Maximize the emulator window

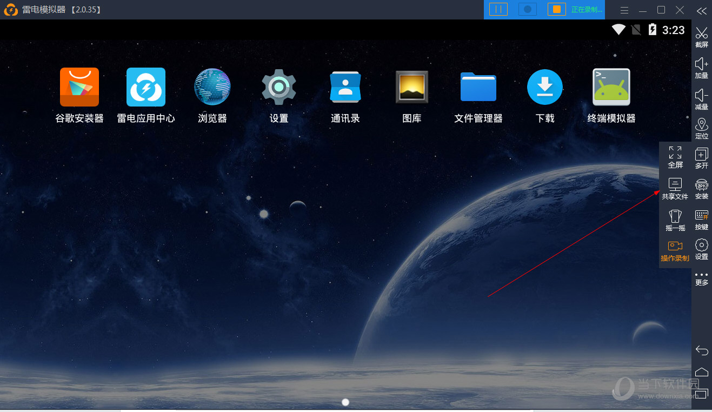point(661,10)
